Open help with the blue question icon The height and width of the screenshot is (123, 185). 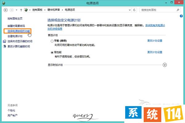[181, 16]
